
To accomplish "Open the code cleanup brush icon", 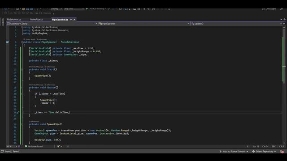I will [59, 146].
